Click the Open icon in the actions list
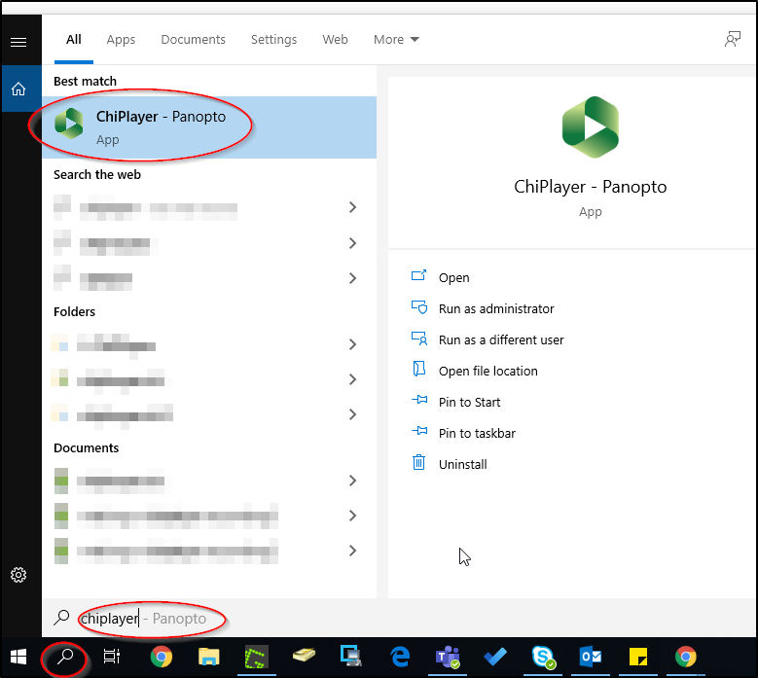The height and width of the screenshot is (678, 758). point(418,276)
